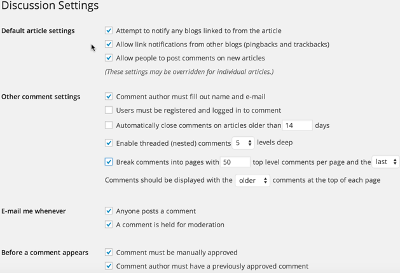Click the E-mail me whenever section label

tap(34, 211)
